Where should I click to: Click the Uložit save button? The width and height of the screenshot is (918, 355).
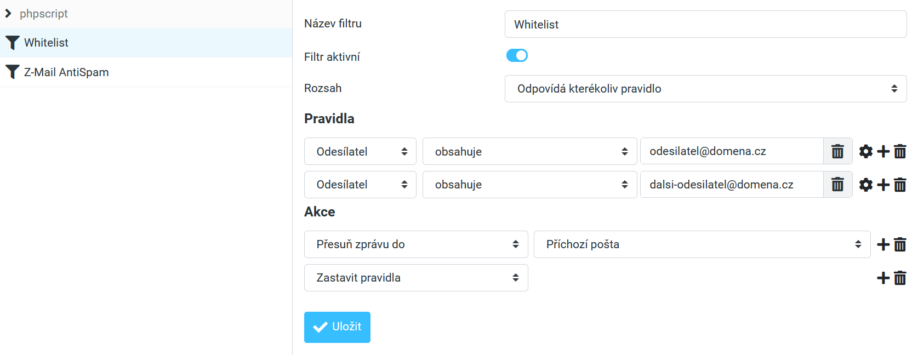[337, 327]
